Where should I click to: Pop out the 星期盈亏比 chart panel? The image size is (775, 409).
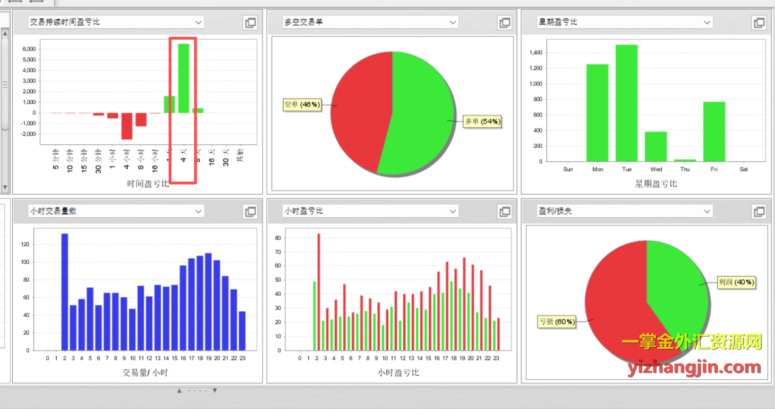758,23
